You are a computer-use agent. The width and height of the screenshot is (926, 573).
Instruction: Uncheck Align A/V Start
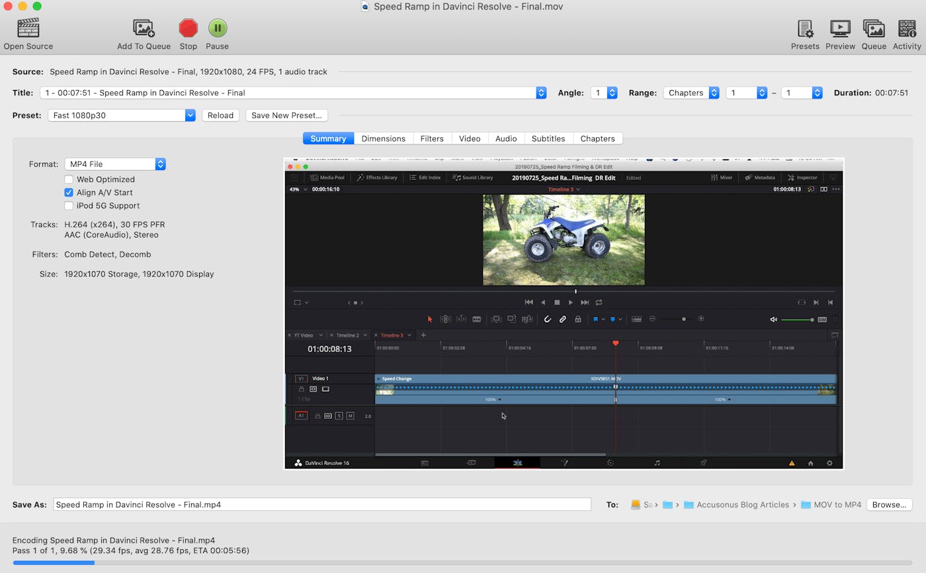pyautogui.click(x=69, y=193)
